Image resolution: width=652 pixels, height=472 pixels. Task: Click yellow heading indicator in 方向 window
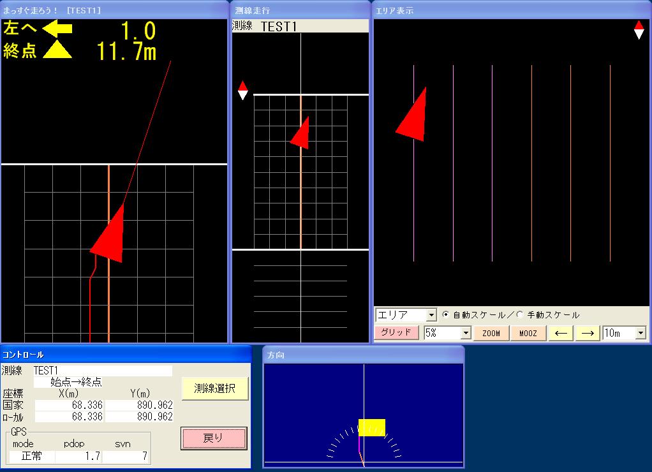pos(372,427)
